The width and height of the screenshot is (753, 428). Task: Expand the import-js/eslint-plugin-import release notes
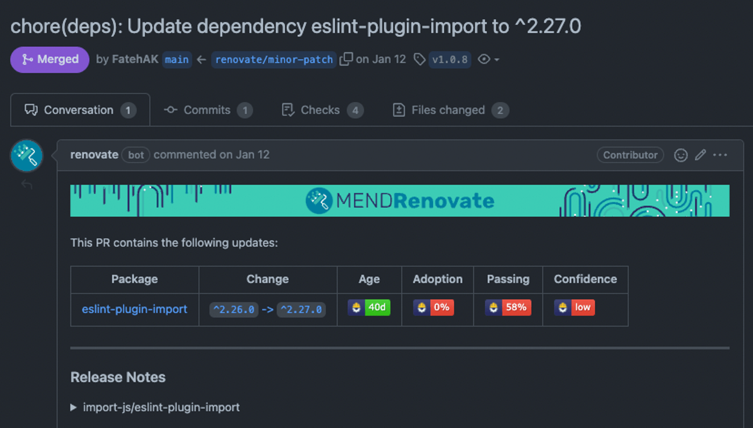point(73,407)
